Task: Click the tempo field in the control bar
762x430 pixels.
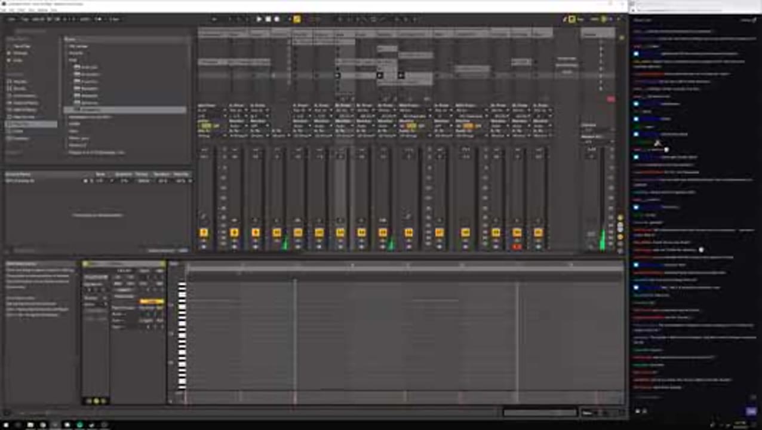Action: [38, 19]
